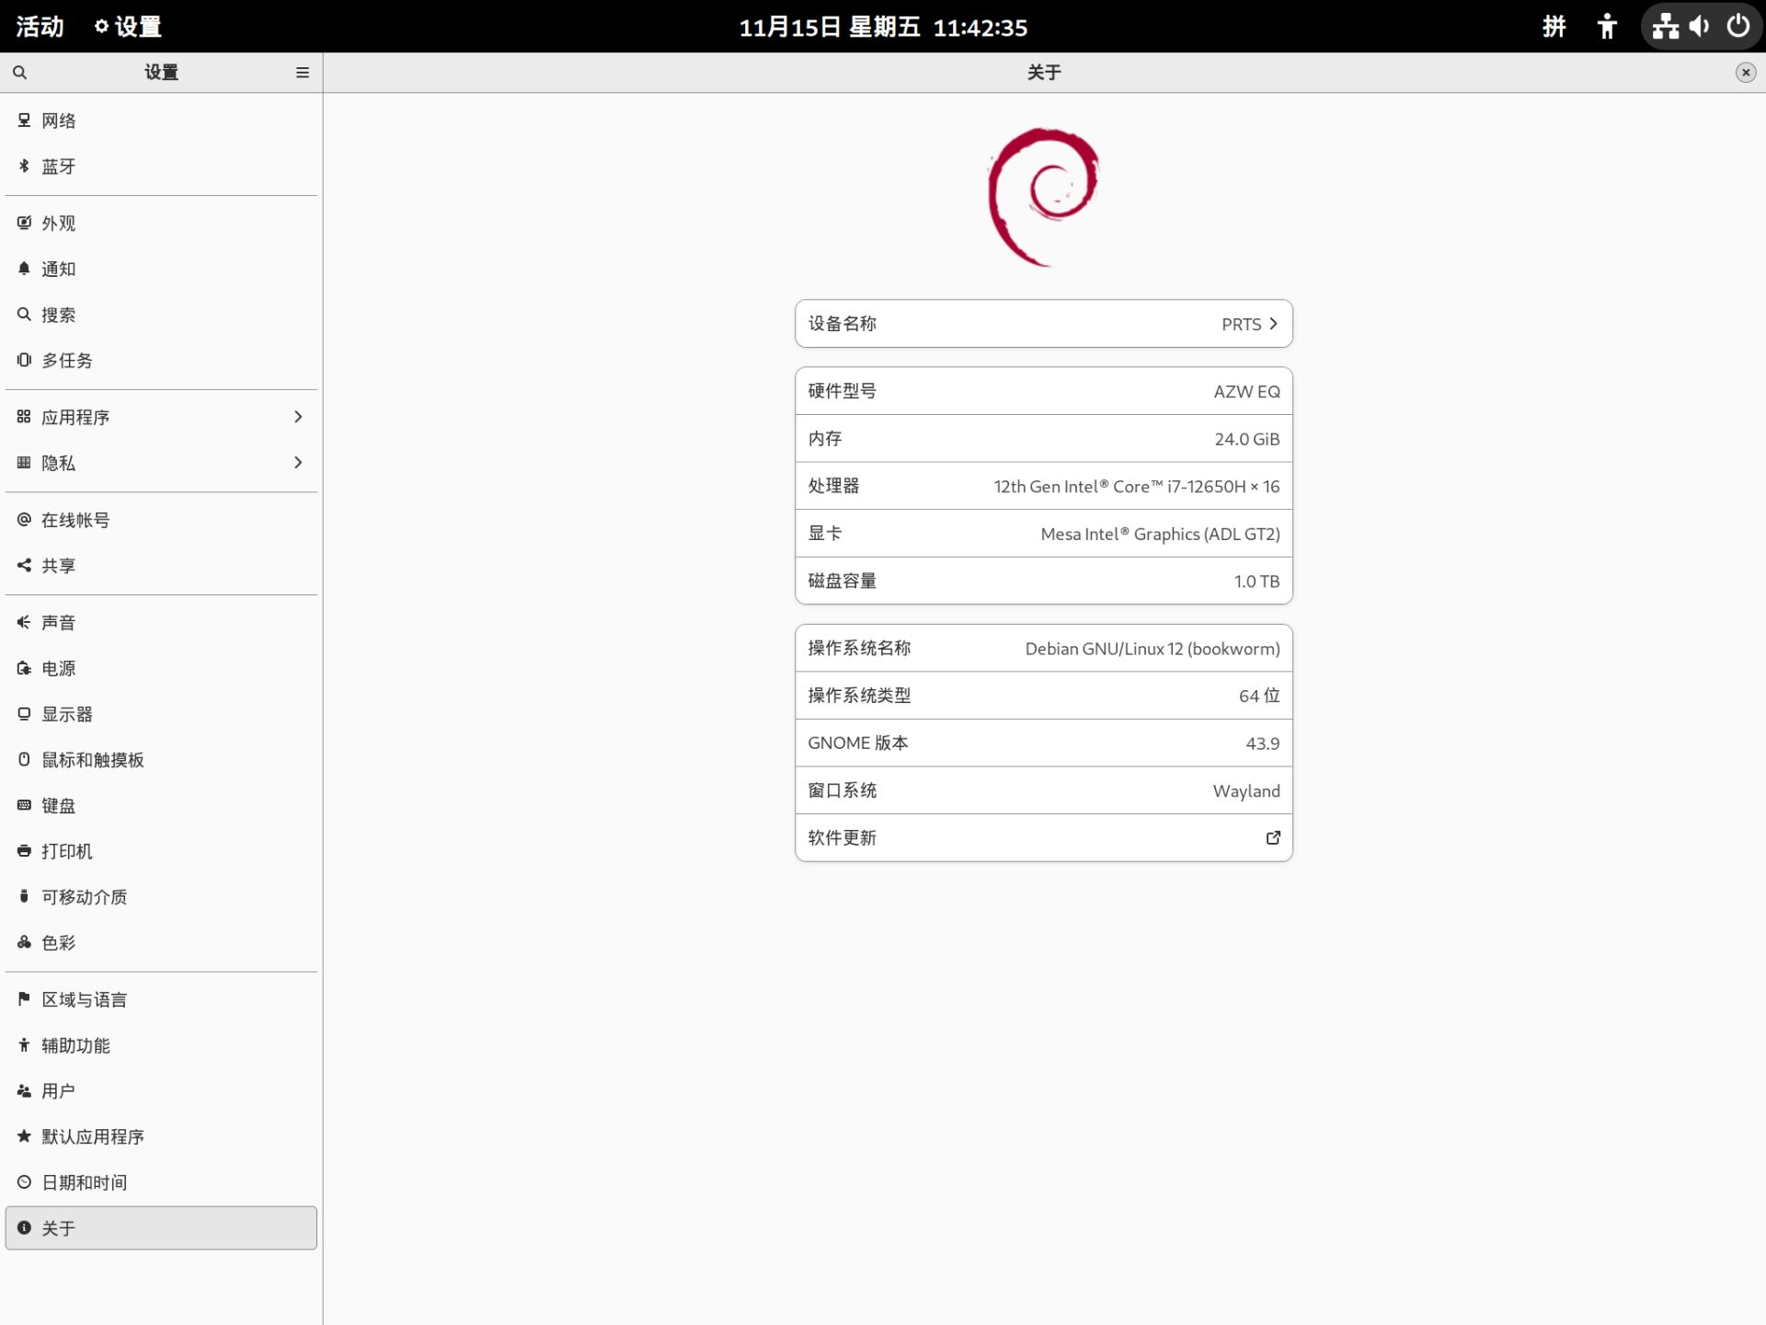Open external link icon in 软件更新 row

(x=1273, y=837)
